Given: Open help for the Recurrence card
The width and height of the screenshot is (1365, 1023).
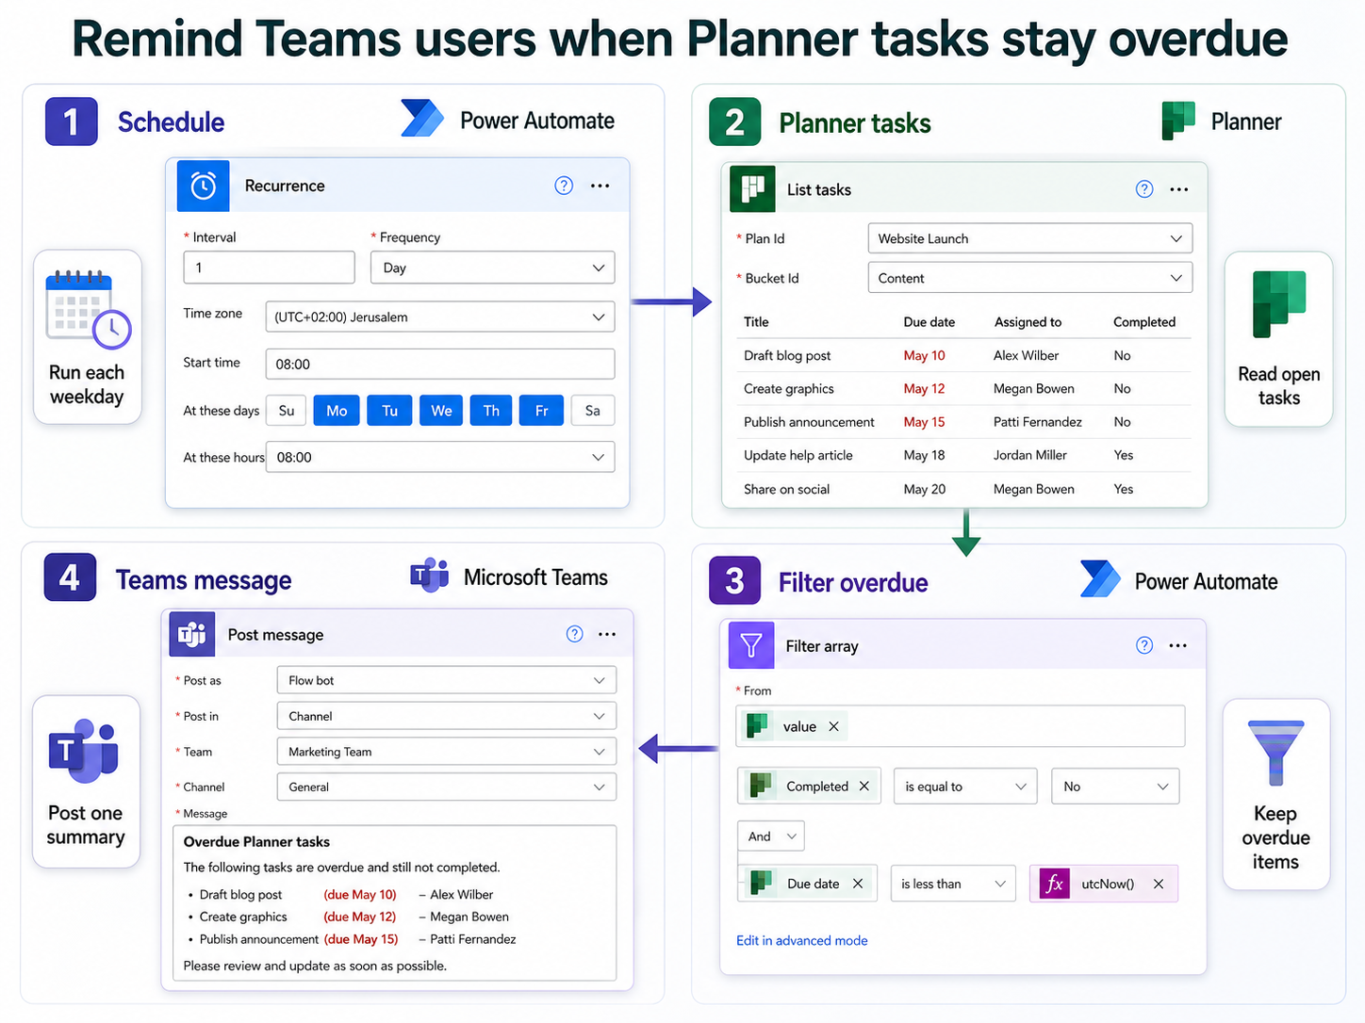Looking at the screenshot, I should click(564, 186).
